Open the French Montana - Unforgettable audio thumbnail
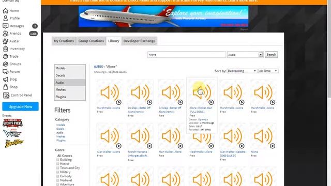 pyautogui.click(x=140, y=136)
